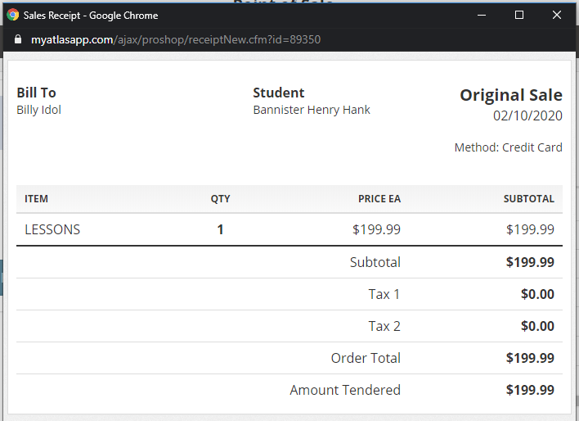Click the sale date 02/10/2020
This screenshot has width=579, height=421.
(x=527, y=115)
